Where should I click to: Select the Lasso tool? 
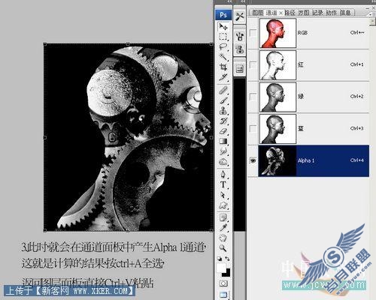223,46
